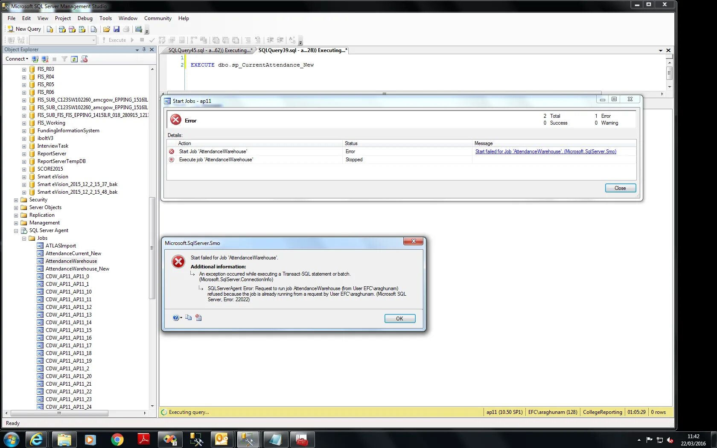Screen dimensions: 717x448
Task: Click the Cancel Executing Query stop icon
Action: point(142,40)
